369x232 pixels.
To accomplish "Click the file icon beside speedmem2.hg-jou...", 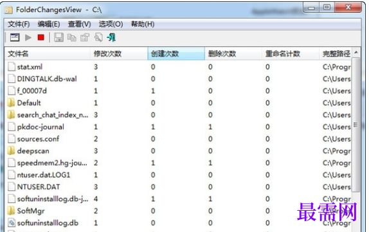I will pyautogui.click(x=12, y=163).
